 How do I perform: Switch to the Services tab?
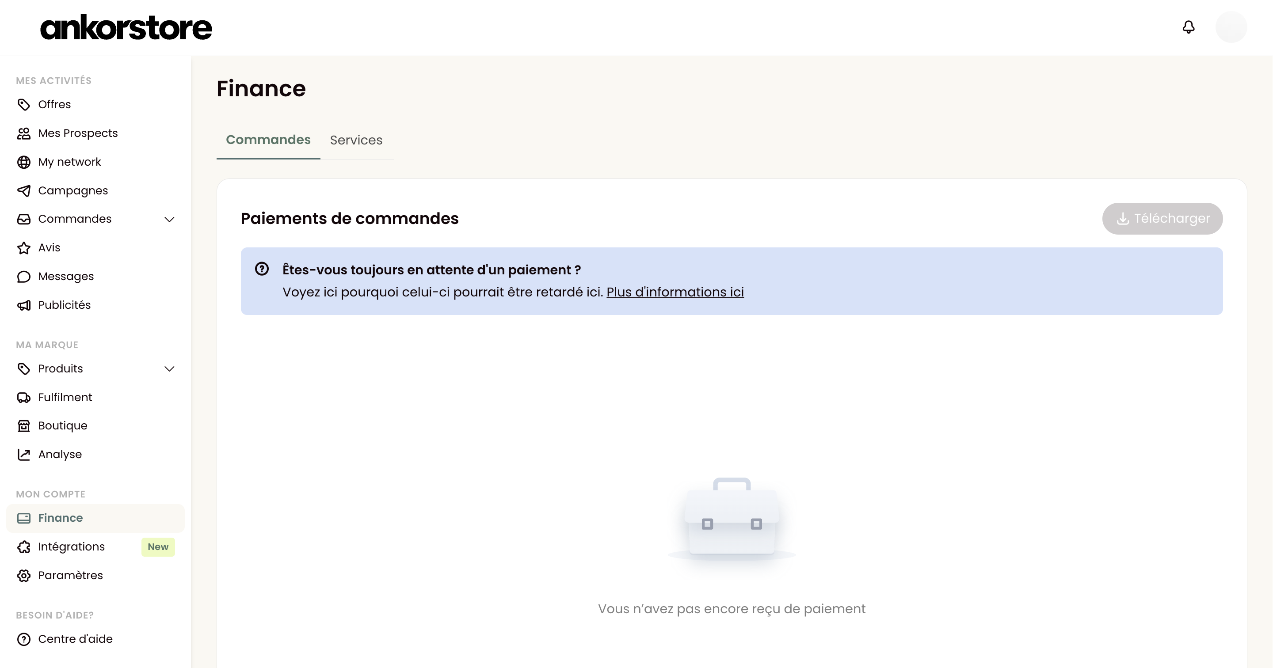coord(356,140)
